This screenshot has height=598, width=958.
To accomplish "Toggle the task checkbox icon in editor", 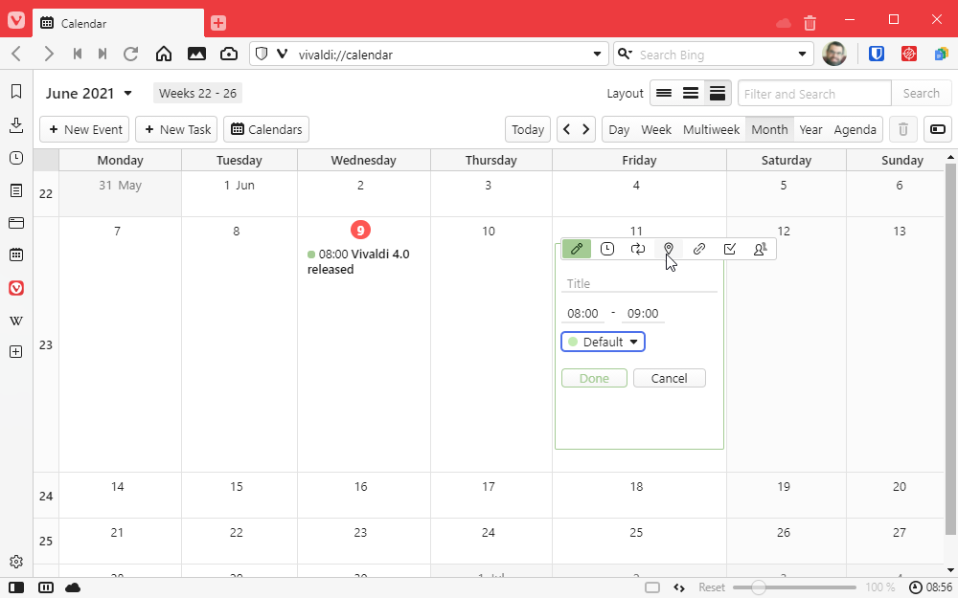I will pos(730,249).
